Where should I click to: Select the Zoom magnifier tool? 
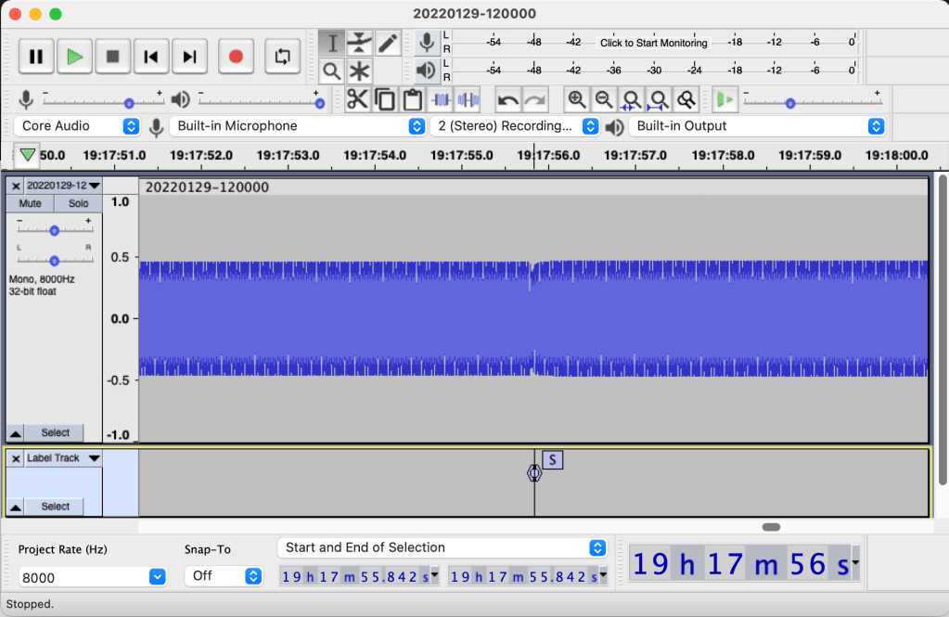coord(332,71)
